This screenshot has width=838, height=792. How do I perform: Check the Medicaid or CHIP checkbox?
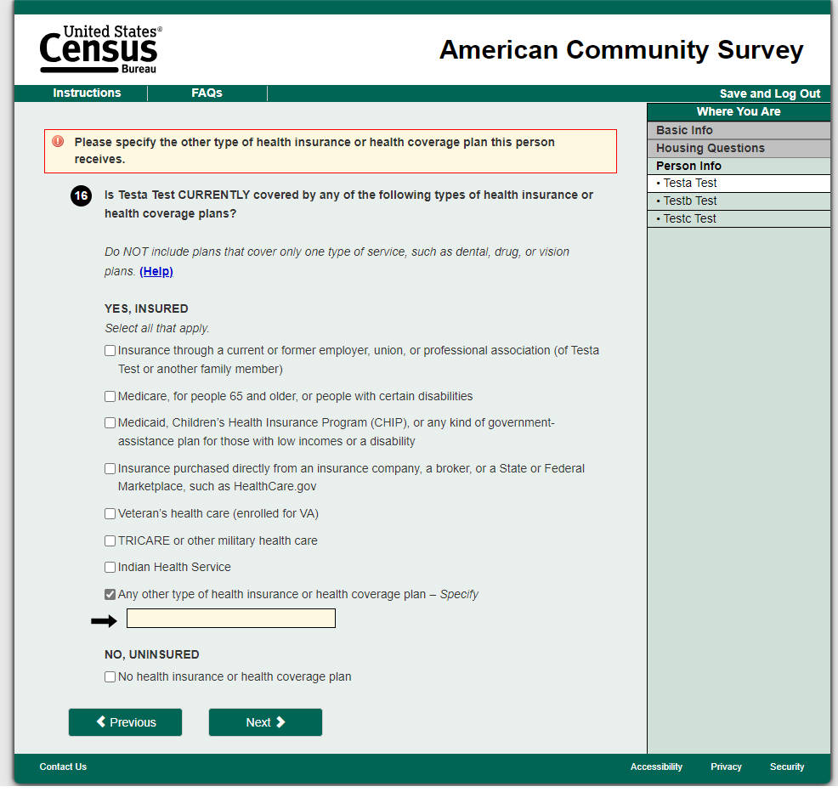point(110,422)
